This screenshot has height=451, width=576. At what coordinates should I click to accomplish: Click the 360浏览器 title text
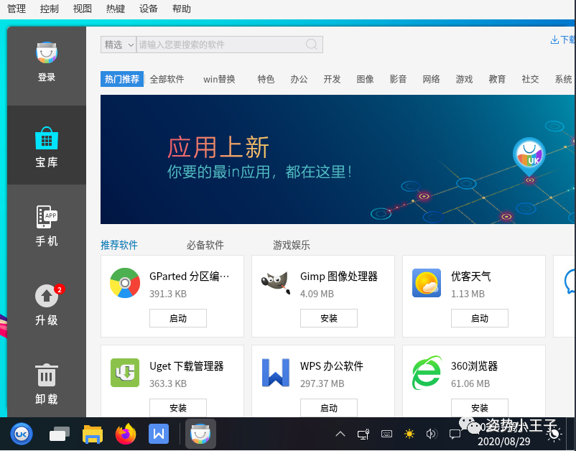coord(474,366)
